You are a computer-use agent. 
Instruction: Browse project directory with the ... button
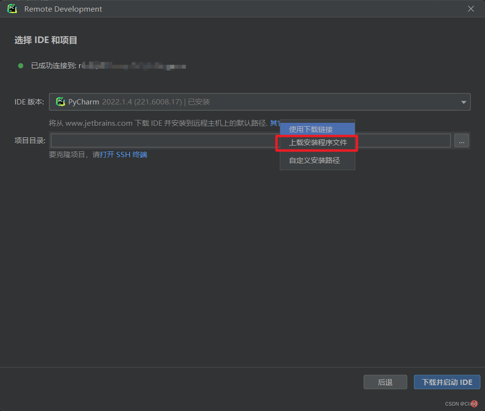tap(461, 141)
